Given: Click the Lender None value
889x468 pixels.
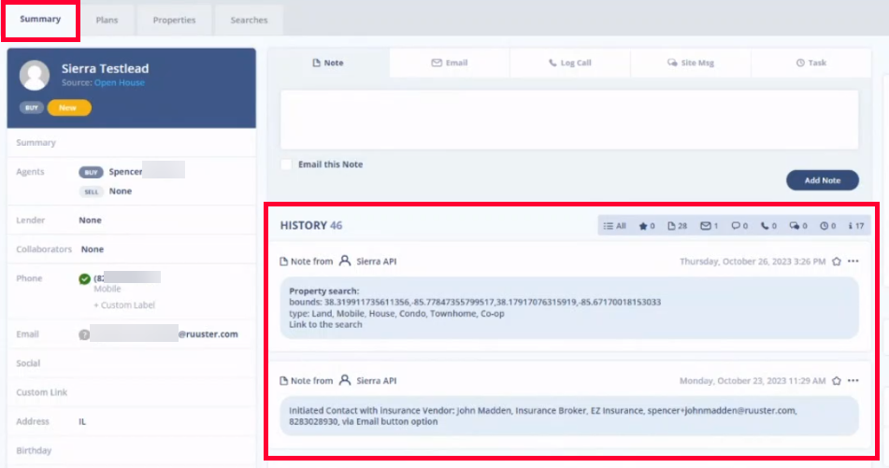Looking at the screenshot, I should [90, 220].
